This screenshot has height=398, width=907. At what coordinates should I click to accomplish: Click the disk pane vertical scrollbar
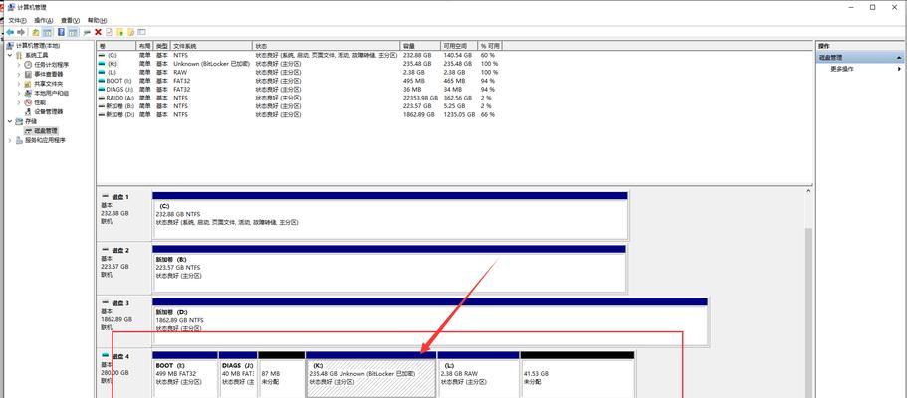click(808, 312)
